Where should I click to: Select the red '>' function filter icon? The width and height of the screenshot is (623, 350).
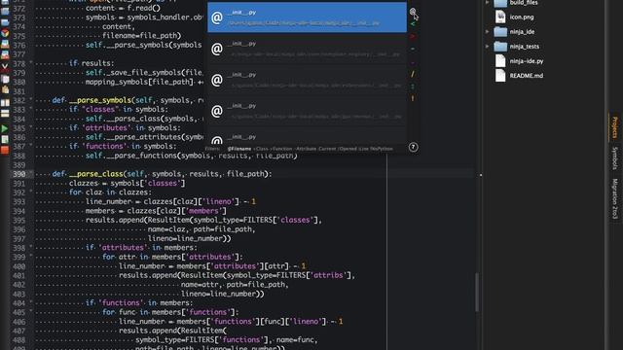pyautogui.click(x=413, y=37)
